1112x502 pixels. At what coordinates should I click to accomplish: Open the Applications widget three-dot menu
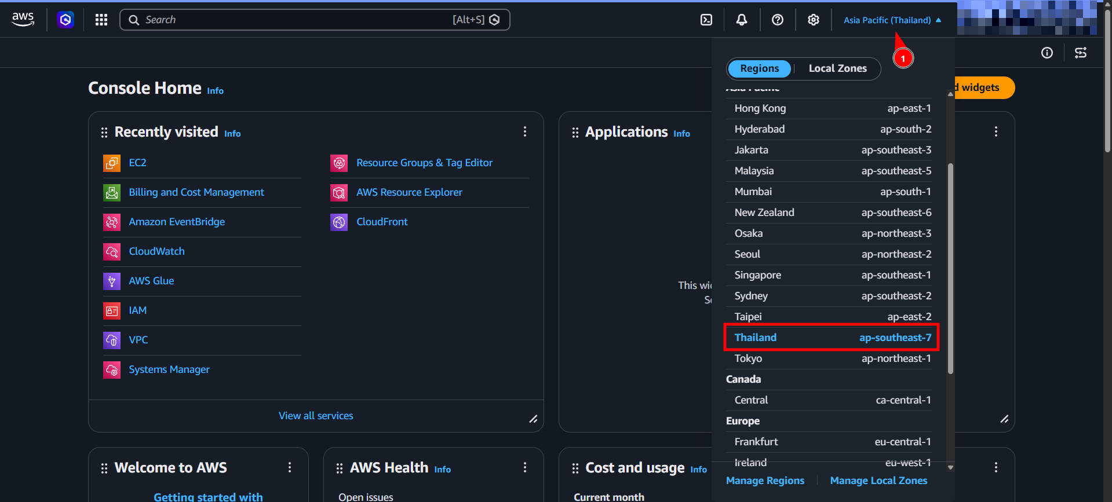click(x=996, y=132)
